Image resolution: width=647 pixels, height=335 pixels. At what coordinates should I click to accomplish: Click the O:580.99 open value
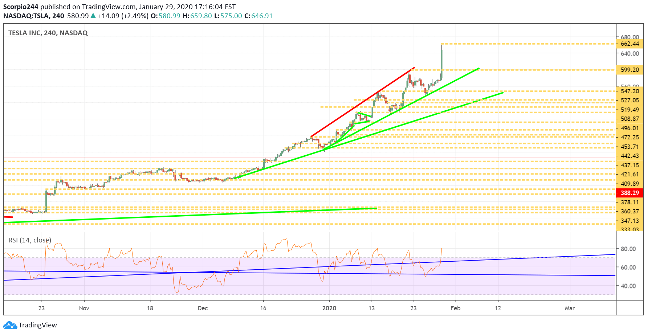[x=166, y=16]
